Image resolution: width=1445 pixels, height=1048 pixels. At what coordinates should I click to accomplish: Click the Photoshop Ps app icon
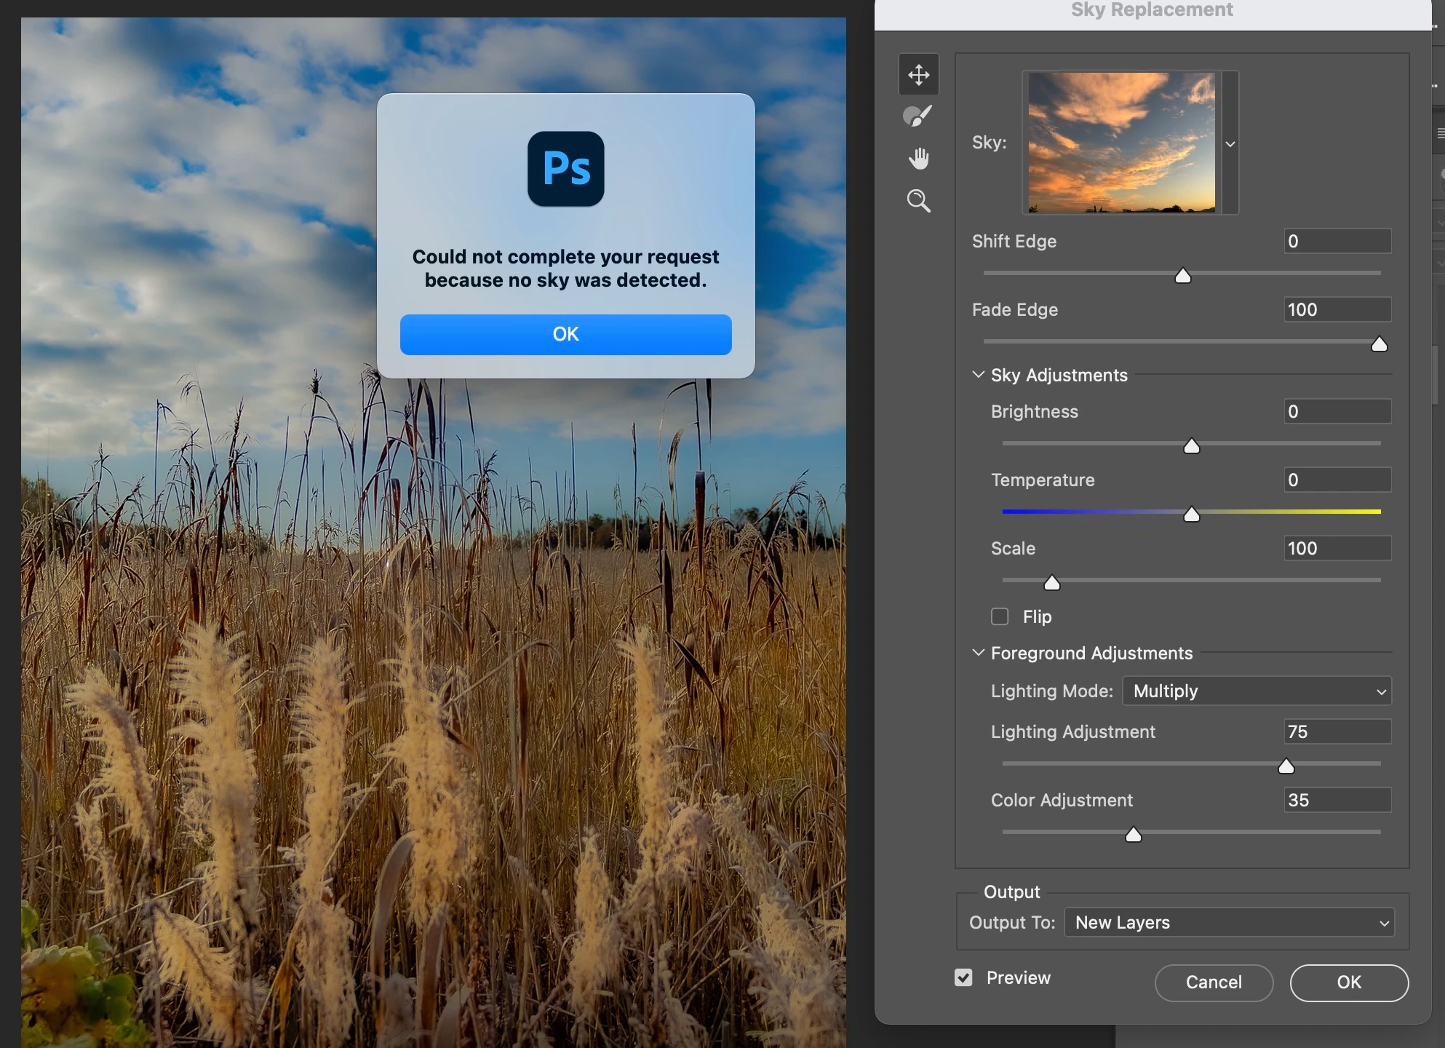point(565,169)
